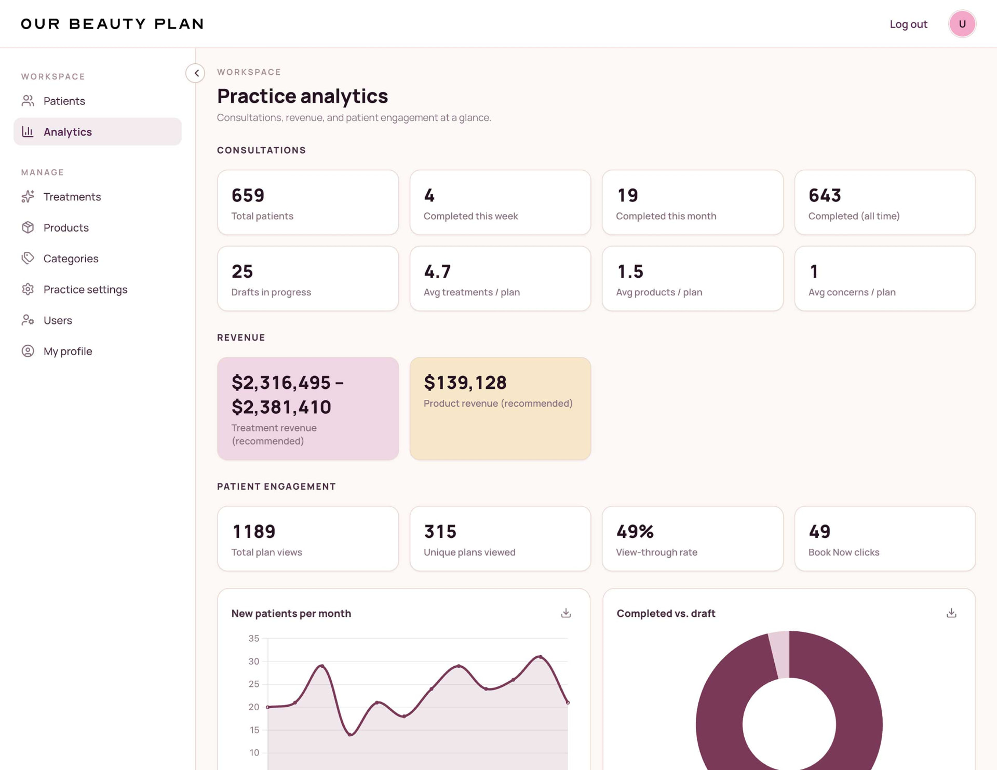
Task: Select Analytics in the sidebar
Action: (98, 132)
